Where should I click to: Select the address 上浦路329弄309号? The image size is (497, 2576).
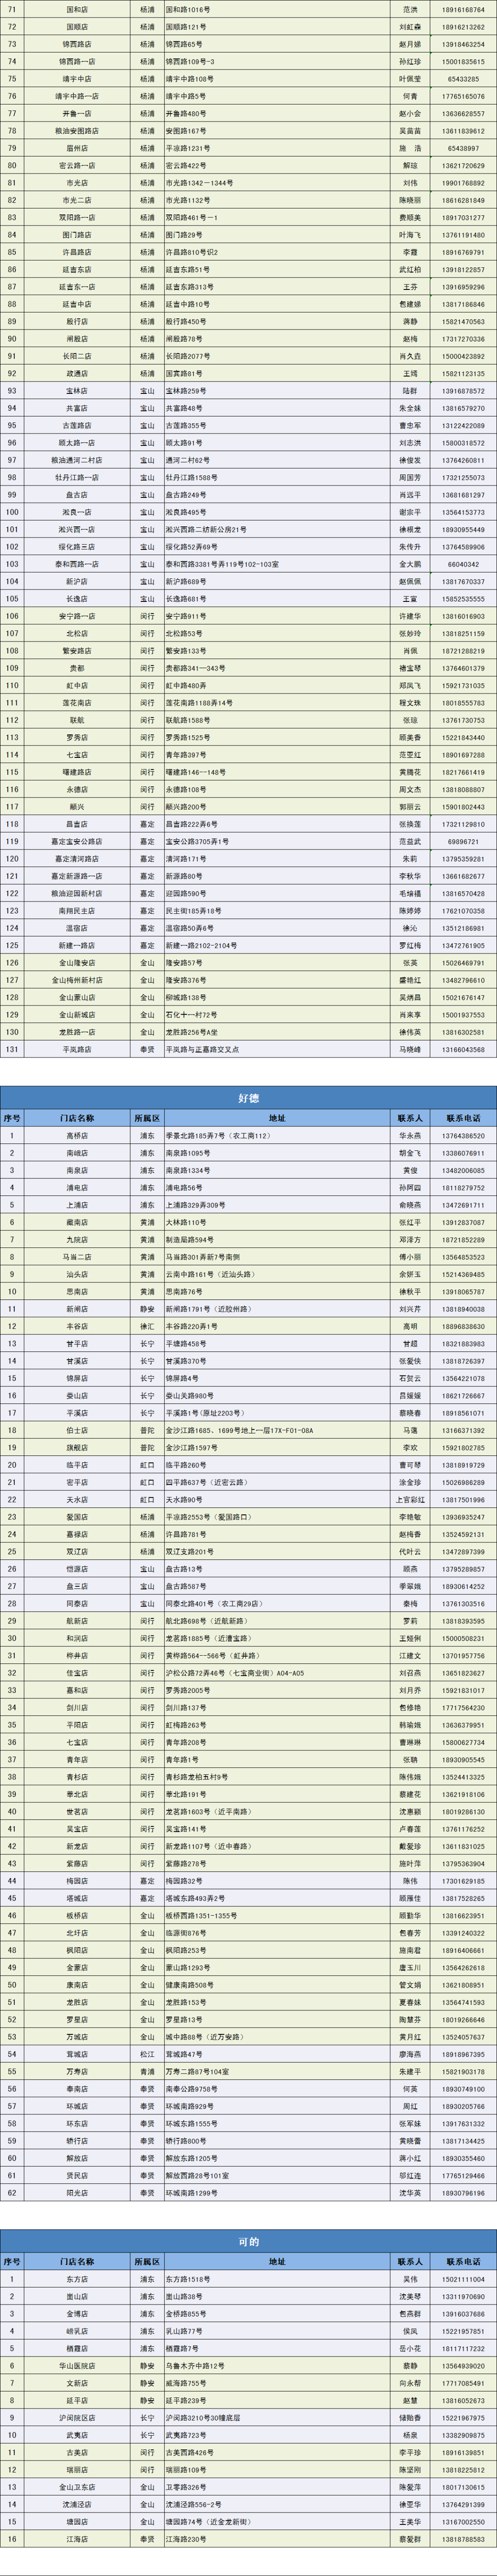pyautogui.click(x=196, y=1205)
